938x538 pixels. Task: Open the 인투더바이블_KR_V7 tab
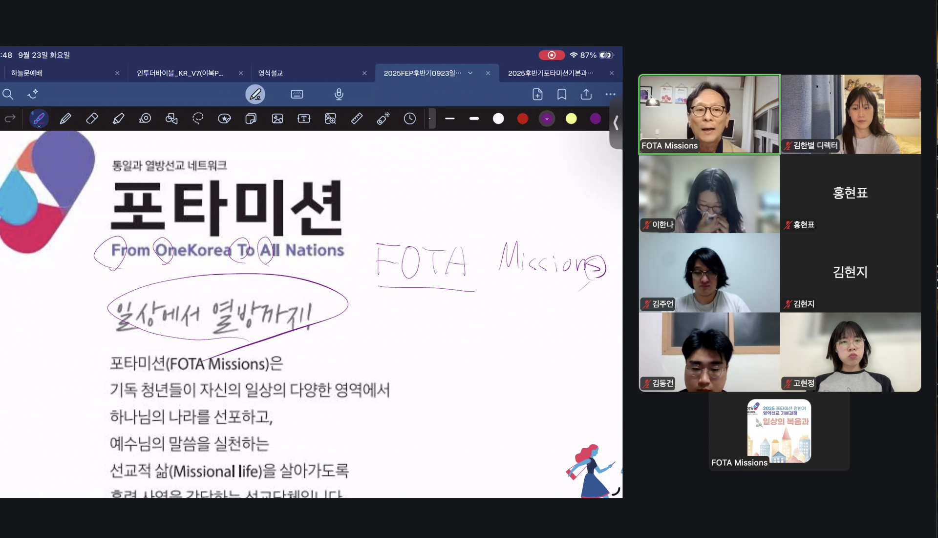pos(180,73)
